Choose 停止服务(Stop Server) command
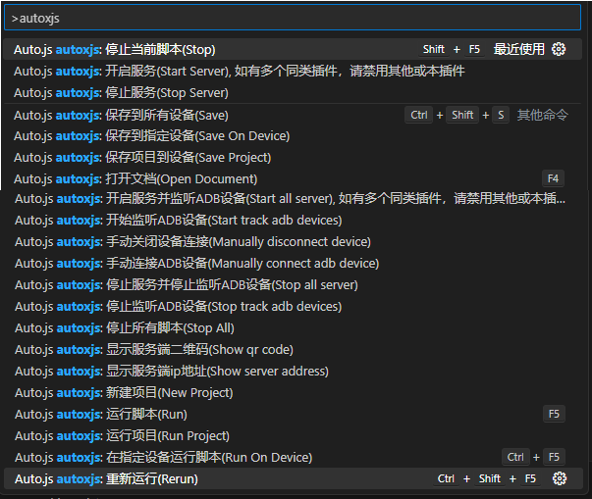The image size is (592, 499). (x=293, y=92)
